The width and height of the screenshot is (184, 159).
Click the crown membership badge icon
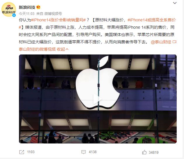tap(38, 7)
